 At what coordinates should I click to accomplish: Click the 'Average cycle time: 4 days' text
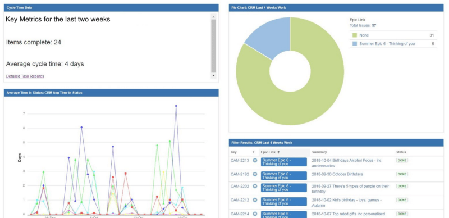[45, 64]
